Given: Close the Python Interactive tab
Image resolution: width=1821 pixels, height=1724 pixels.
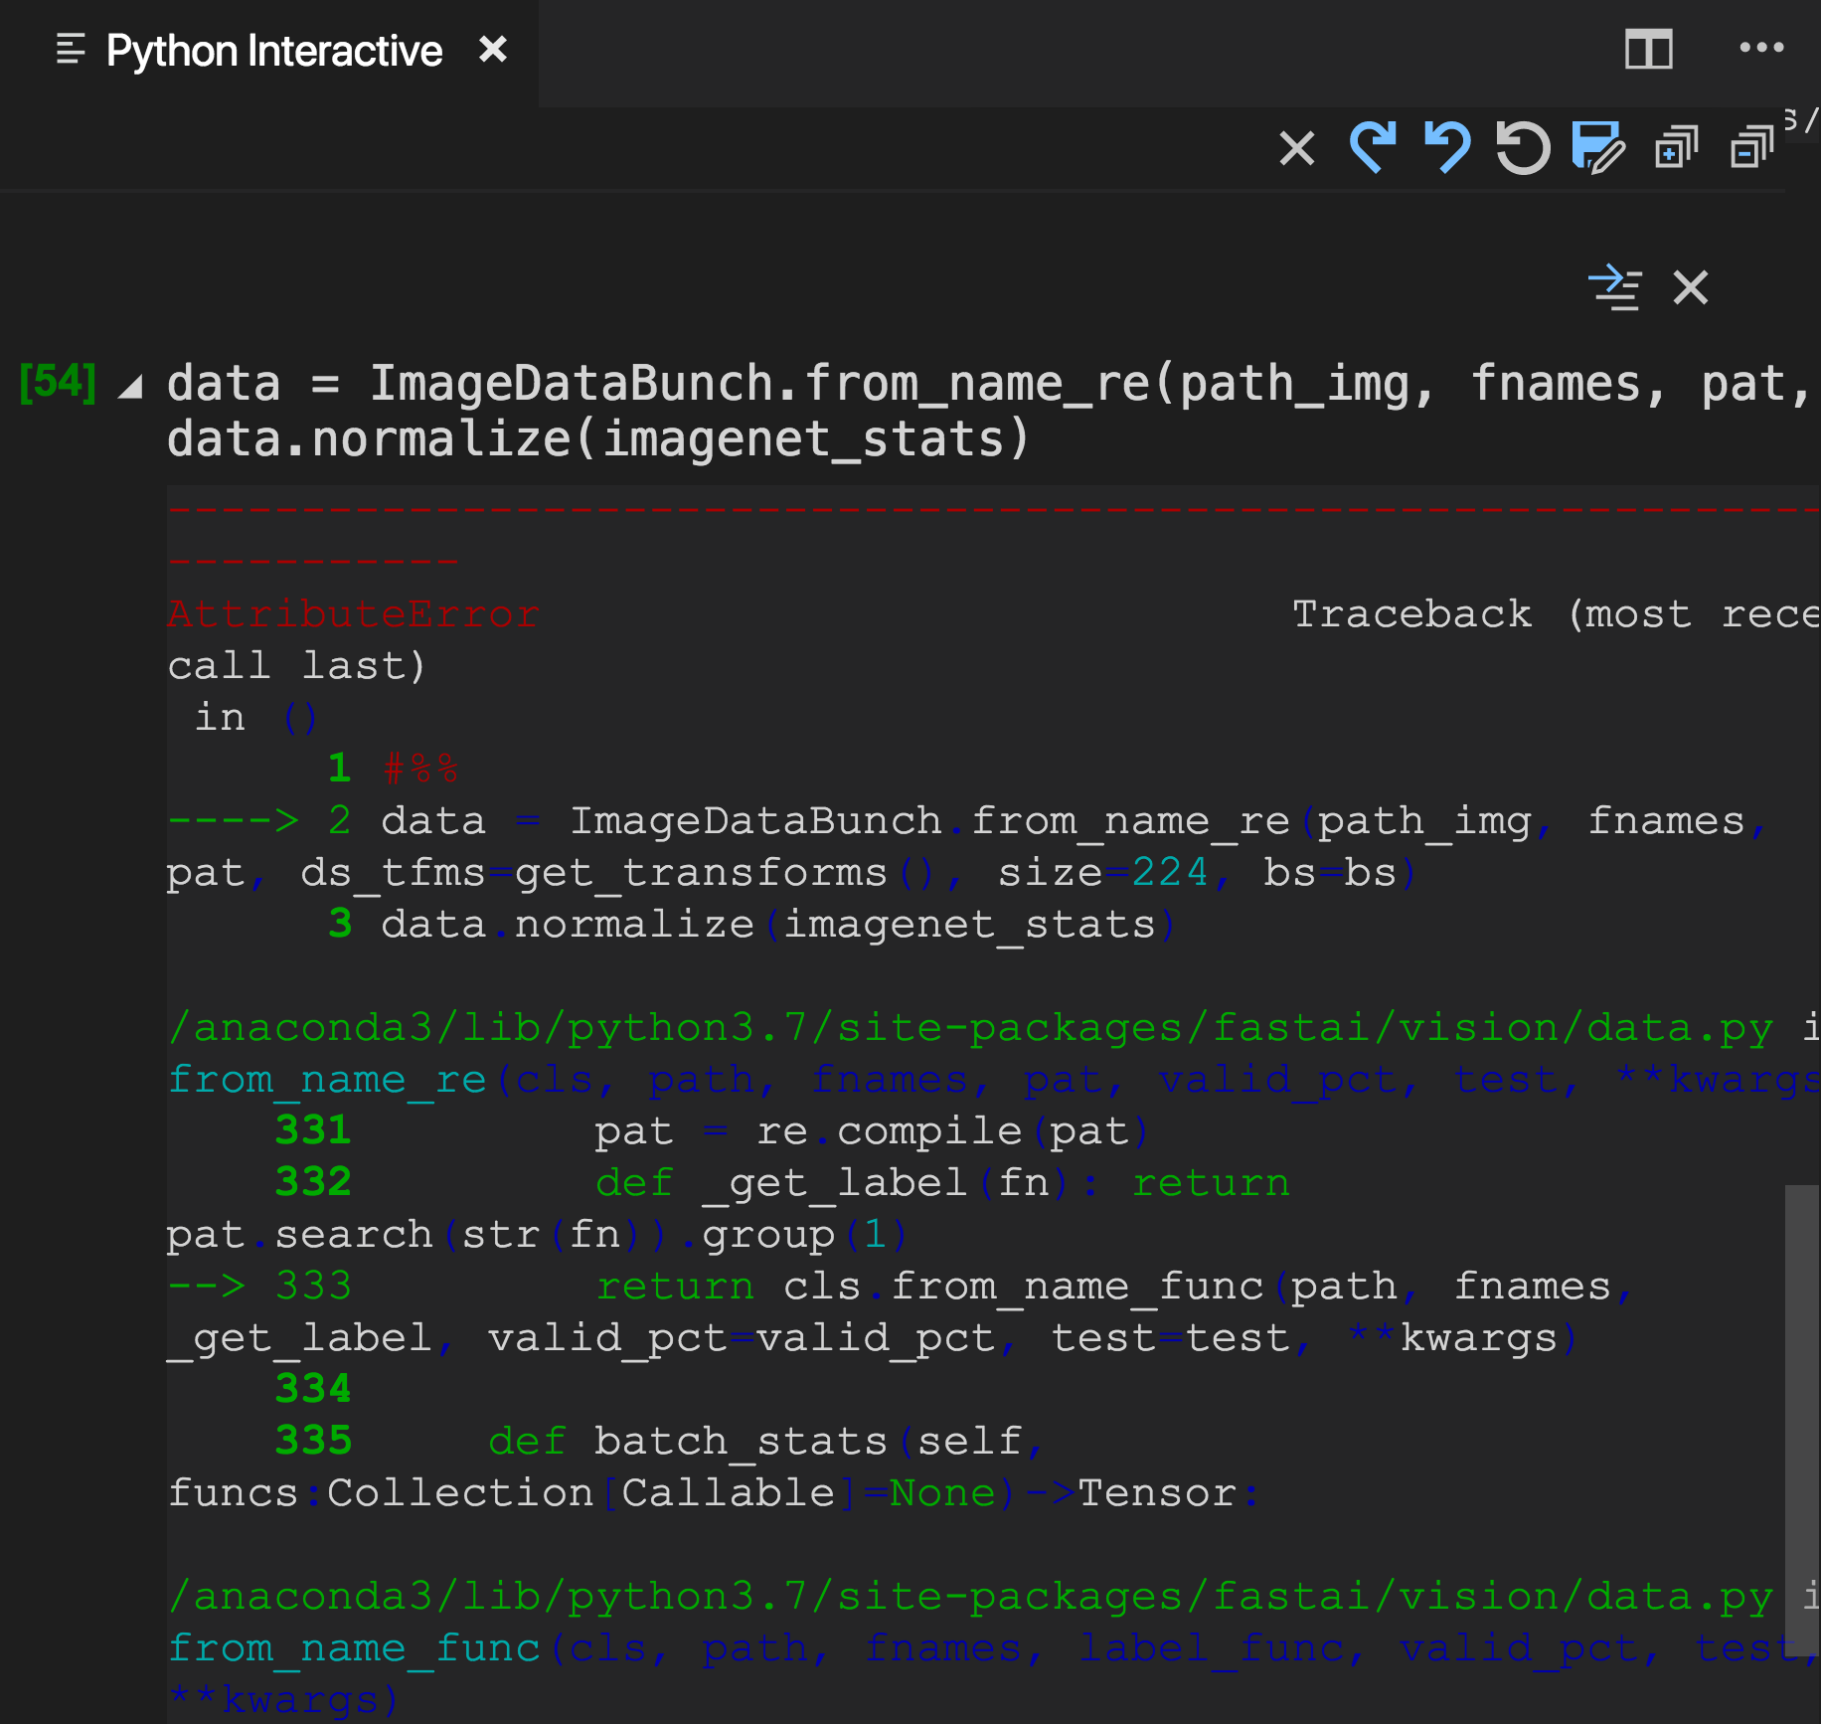Looking at the screenshot, I should tap(494, 50).
